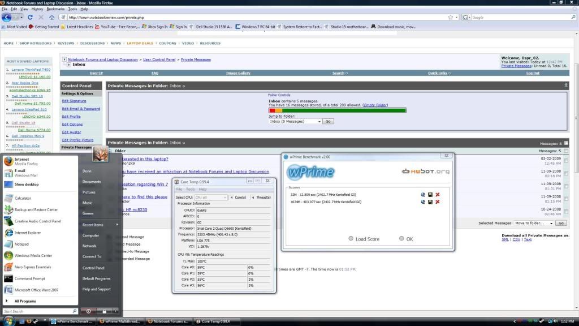Open the Firefox Home page button

coord(51,18)
